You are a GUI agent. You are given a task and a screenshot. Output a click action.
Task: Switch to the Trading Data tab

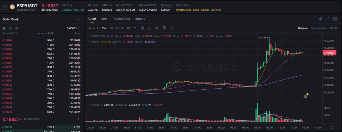pos(121,19)
